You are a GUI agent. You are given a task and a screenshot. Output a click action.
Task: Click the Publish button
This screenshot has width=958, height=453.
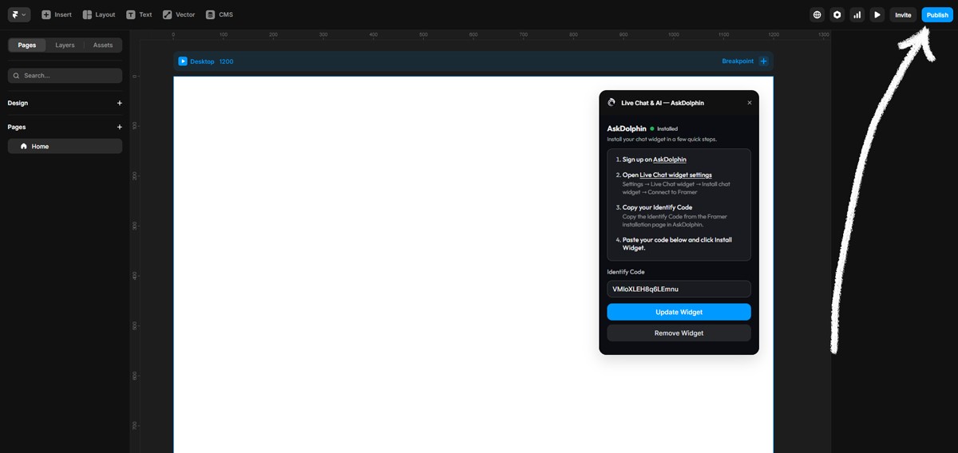coord(937,14)
